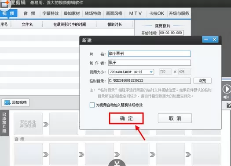231x166 pixels.
Task: Close the 新建 dialog
Action: tap(214, 39)
